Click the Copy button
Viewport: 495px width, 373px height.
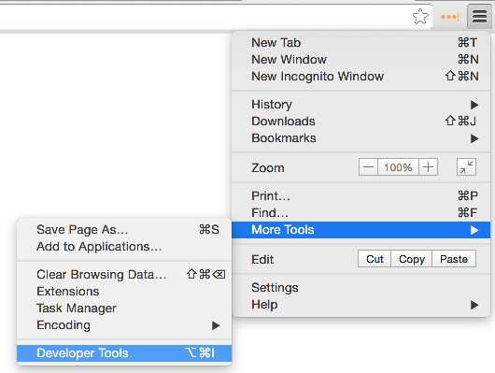click(411, 259)
